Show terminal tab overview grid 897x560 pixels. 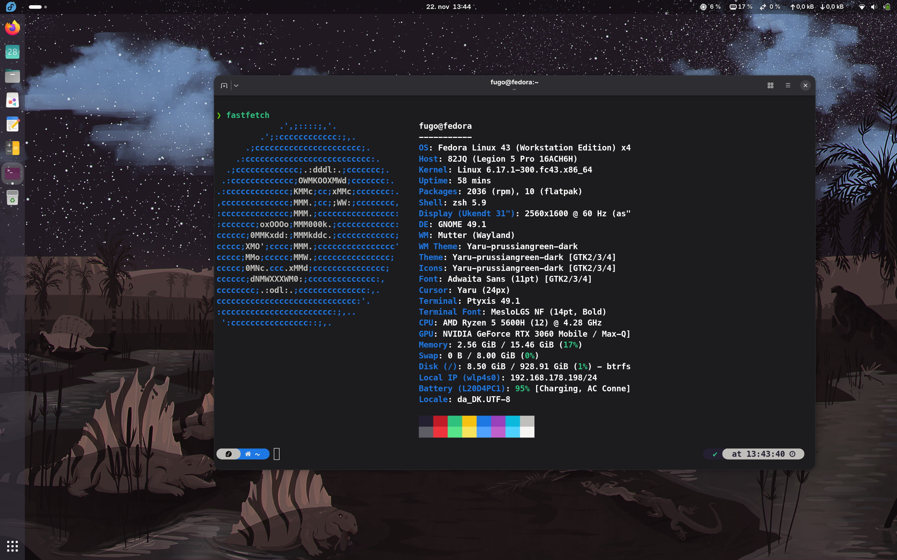[770, 85]
